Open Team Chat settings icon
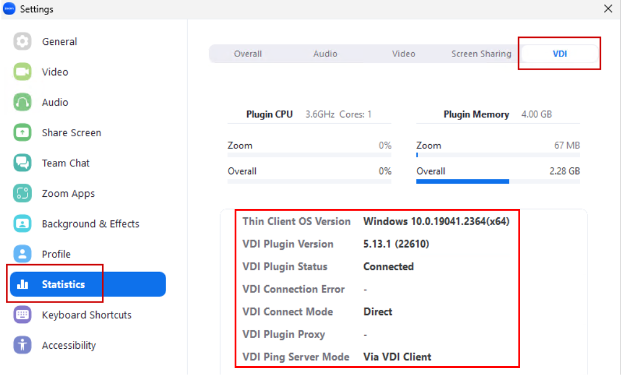The height and width of the screenshot is (386, 621). [x=22, y=163]
